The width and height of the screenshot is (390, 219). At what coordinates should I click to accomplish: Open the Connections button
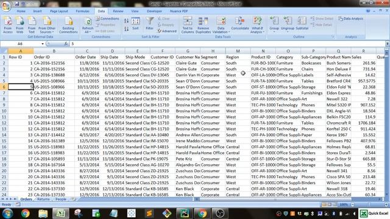point(107,19)
